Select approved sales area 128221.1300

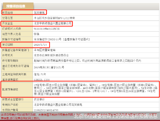coord(42,80)
